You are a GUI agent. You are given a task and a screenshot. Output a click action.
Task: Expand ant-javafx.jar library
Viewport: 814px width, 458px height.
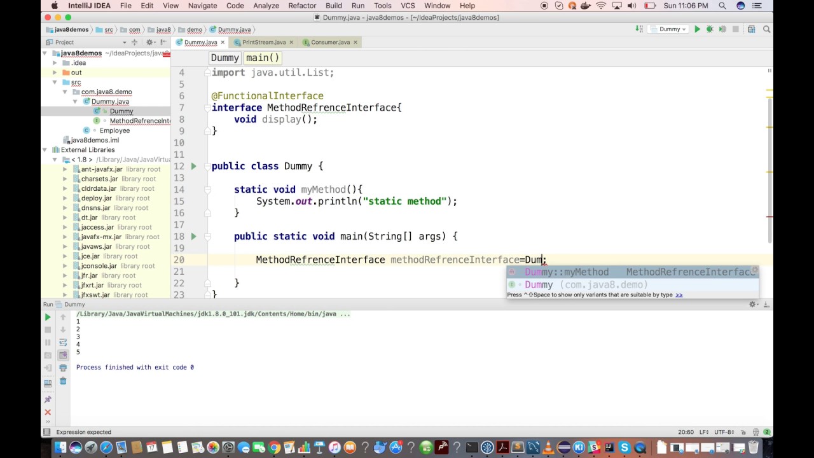tap(65, 169)
